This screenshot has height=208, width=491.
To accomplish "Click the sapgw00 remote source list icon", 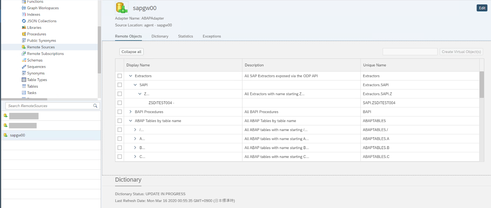I will pyautogui.click(x=6, y=135).
